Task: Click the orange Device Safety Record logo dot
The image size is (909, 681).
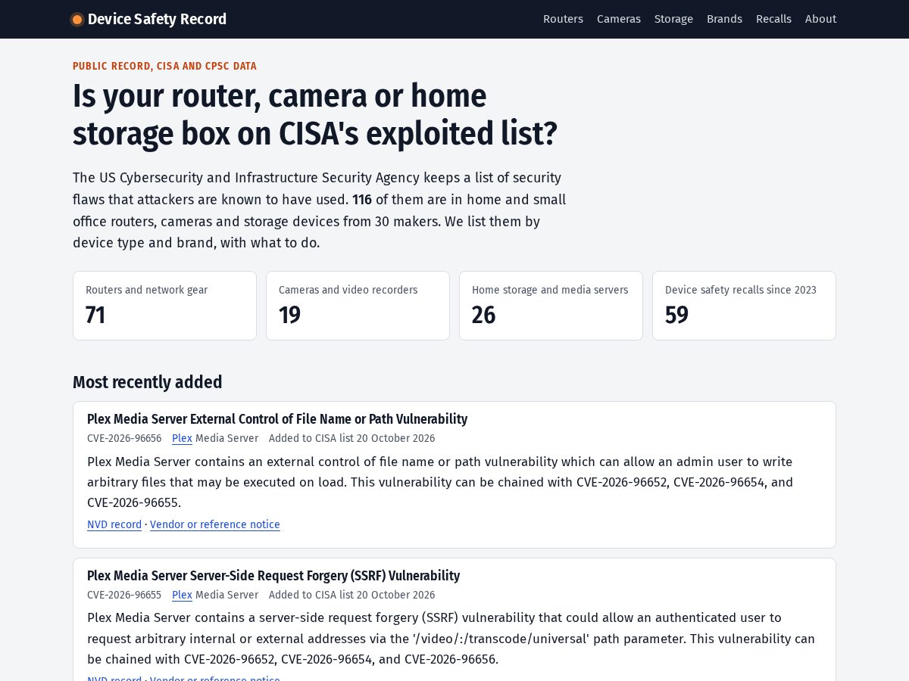Action: tap(77, 20)
